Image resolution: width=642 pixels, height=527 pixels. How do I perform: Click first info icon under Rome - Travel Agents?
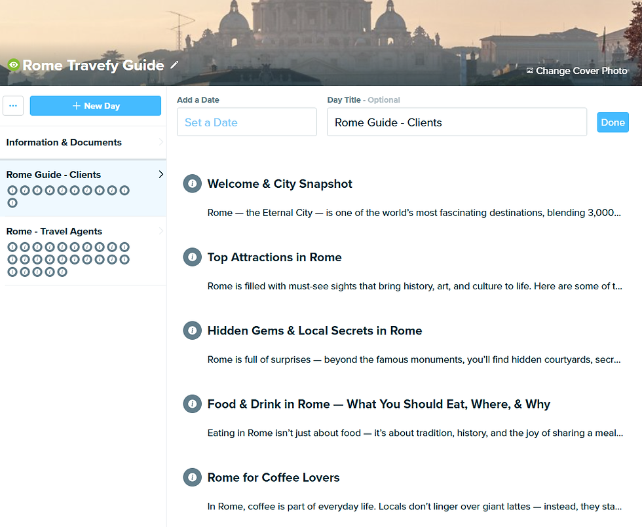click(x=12, y=247)
